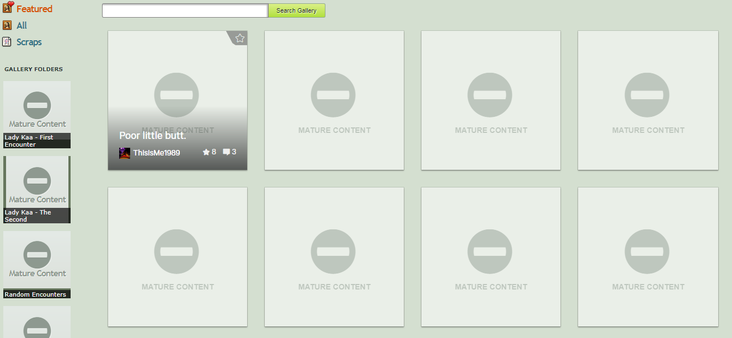Viewport: 732px width, 338px height.
Task: Open ThisIsMe1989's avatar icon
Action: tap(125, 153)
